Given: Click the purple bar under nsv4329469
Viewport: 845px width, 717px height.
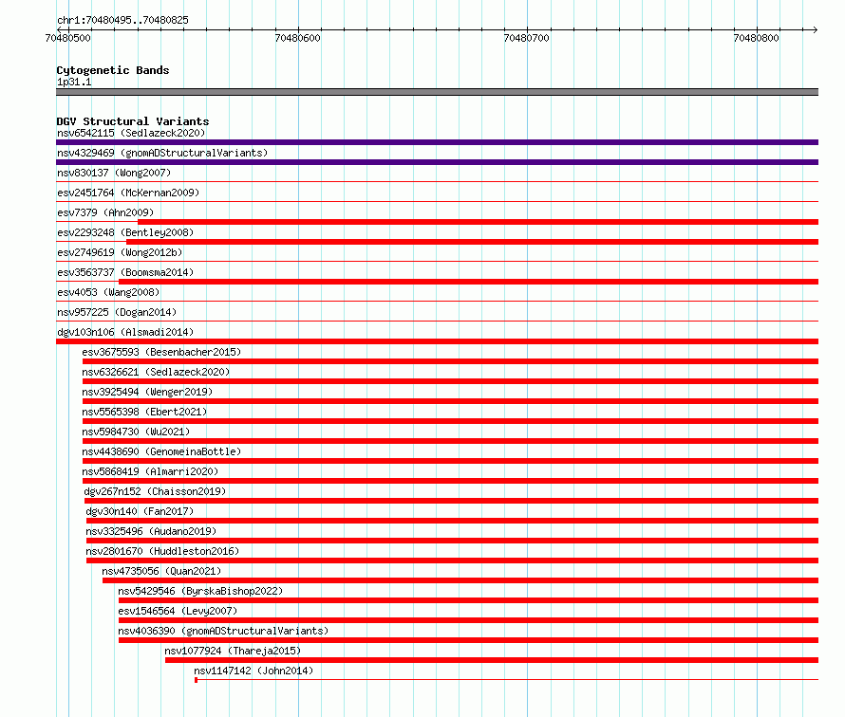Looking at the screenshot, I should coord(437,162).
